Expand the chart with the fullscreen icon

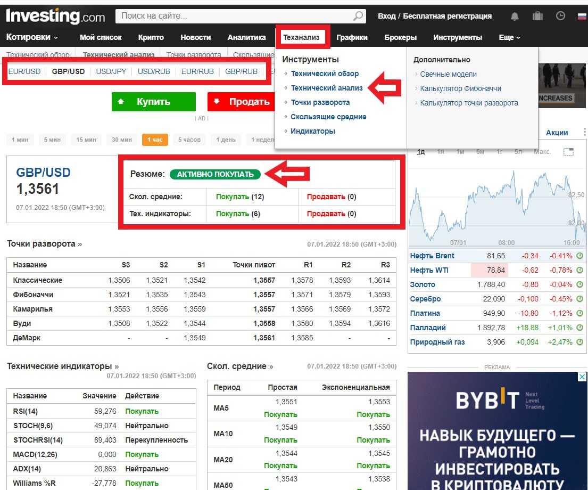point(568,152)
